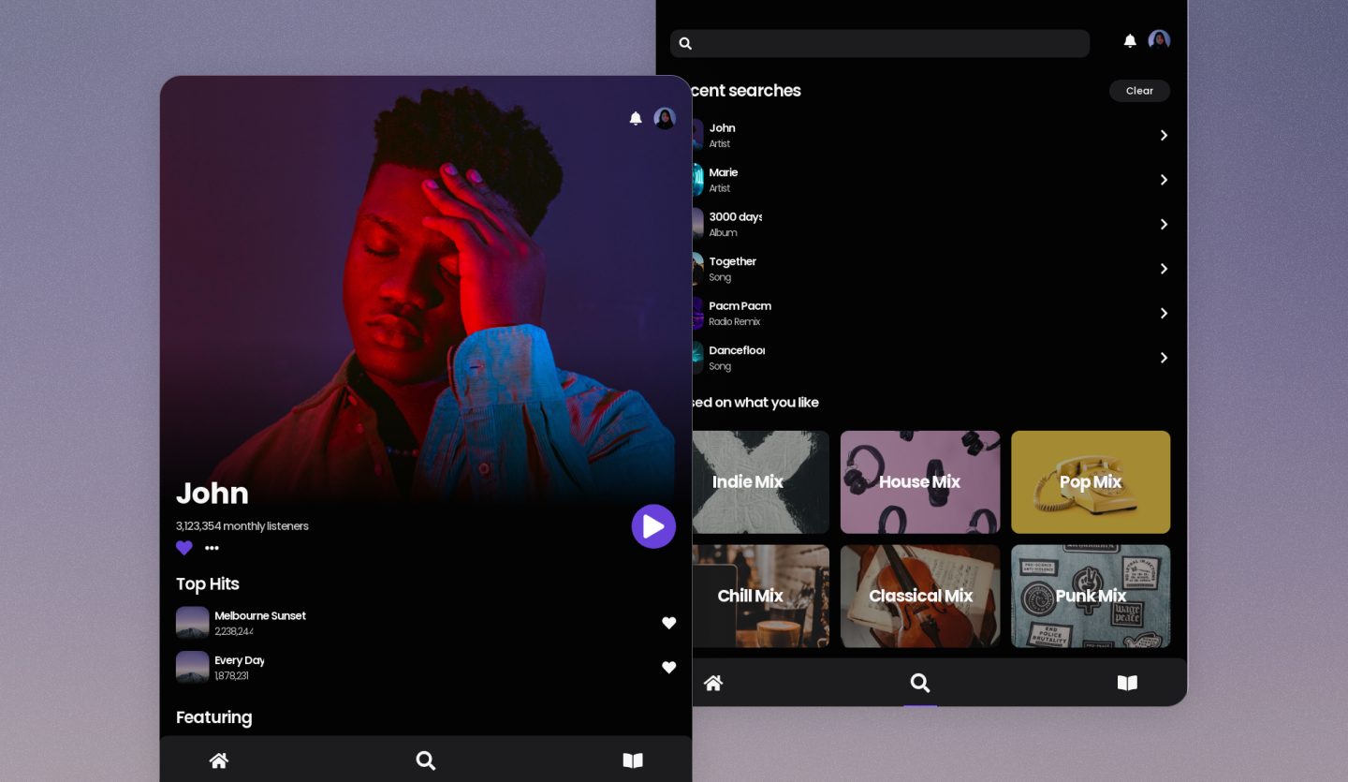
Task: Favorite the track Every Day
Action: (669, 668)
